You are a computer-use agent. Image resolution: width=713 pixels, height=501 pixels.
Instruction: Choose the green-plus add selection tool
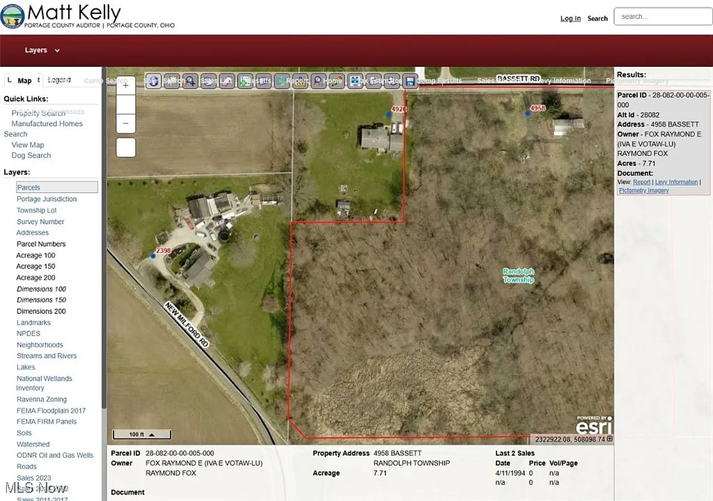coord(245,81)
